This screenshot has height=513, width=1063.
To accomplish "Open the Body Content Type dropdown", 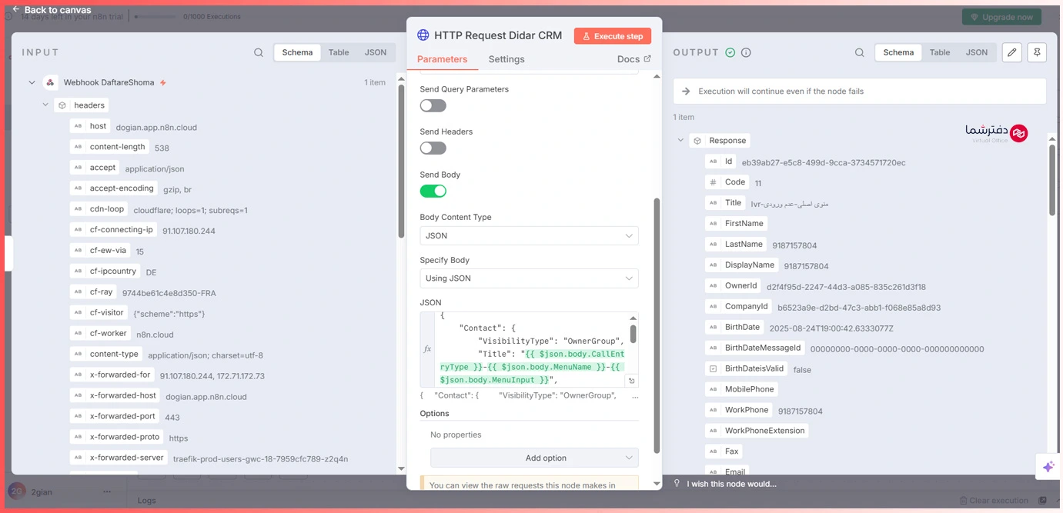I will click(x=529, y=236).
